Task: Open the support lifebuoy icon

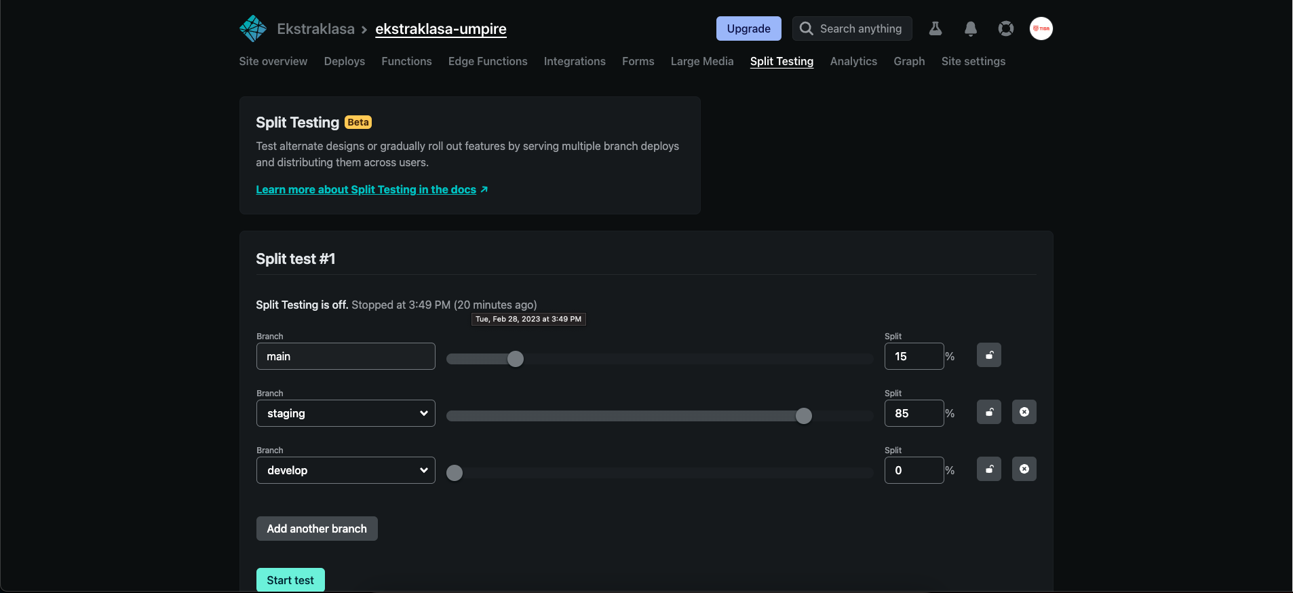Action: 1006,28
